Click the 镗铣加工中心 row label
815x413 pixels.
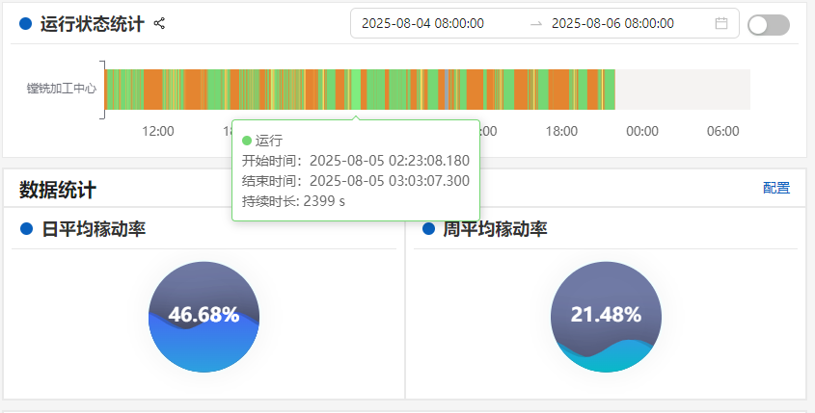tap(62, 89)
